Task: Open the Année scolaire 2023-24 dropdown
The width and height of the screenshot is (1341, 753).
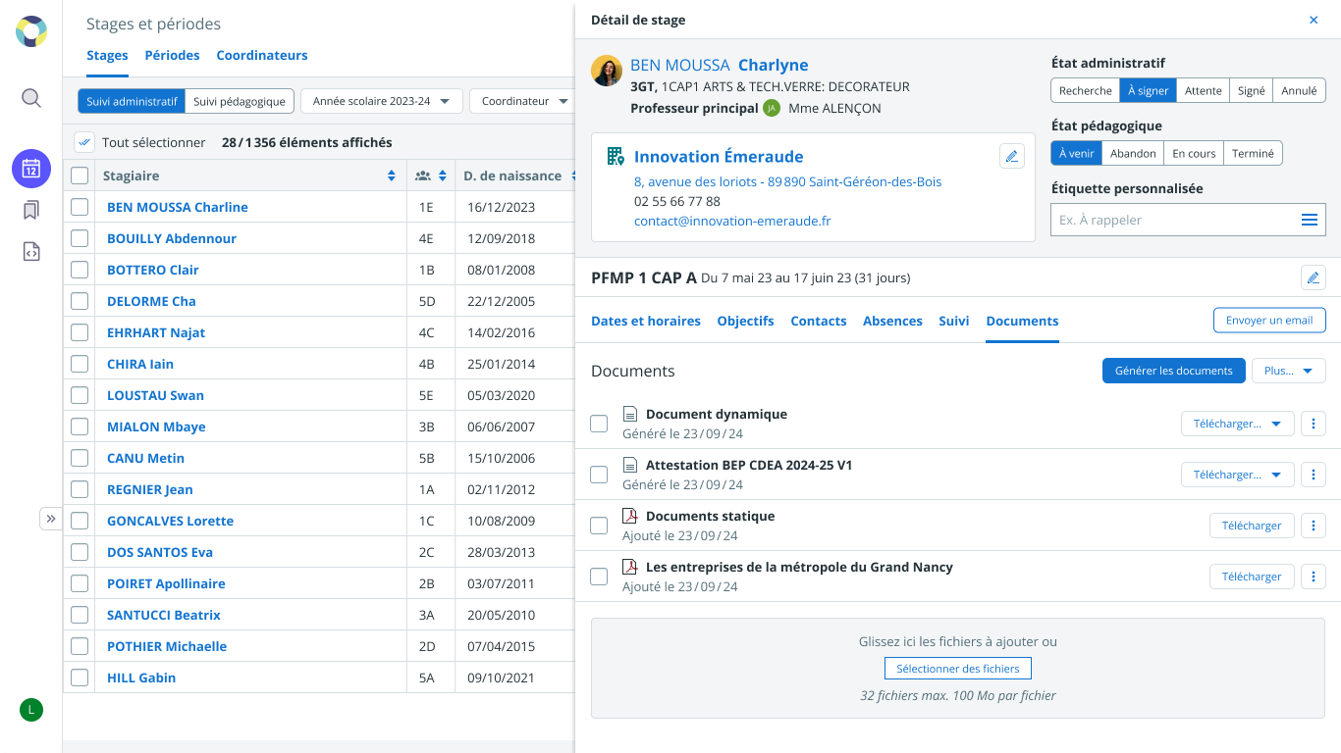Action: tap(381, 101)
